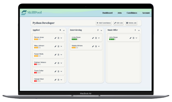Go to the Dashboard nav item
Viewport: 172px width, 102px height.
(x=107, y=13)
